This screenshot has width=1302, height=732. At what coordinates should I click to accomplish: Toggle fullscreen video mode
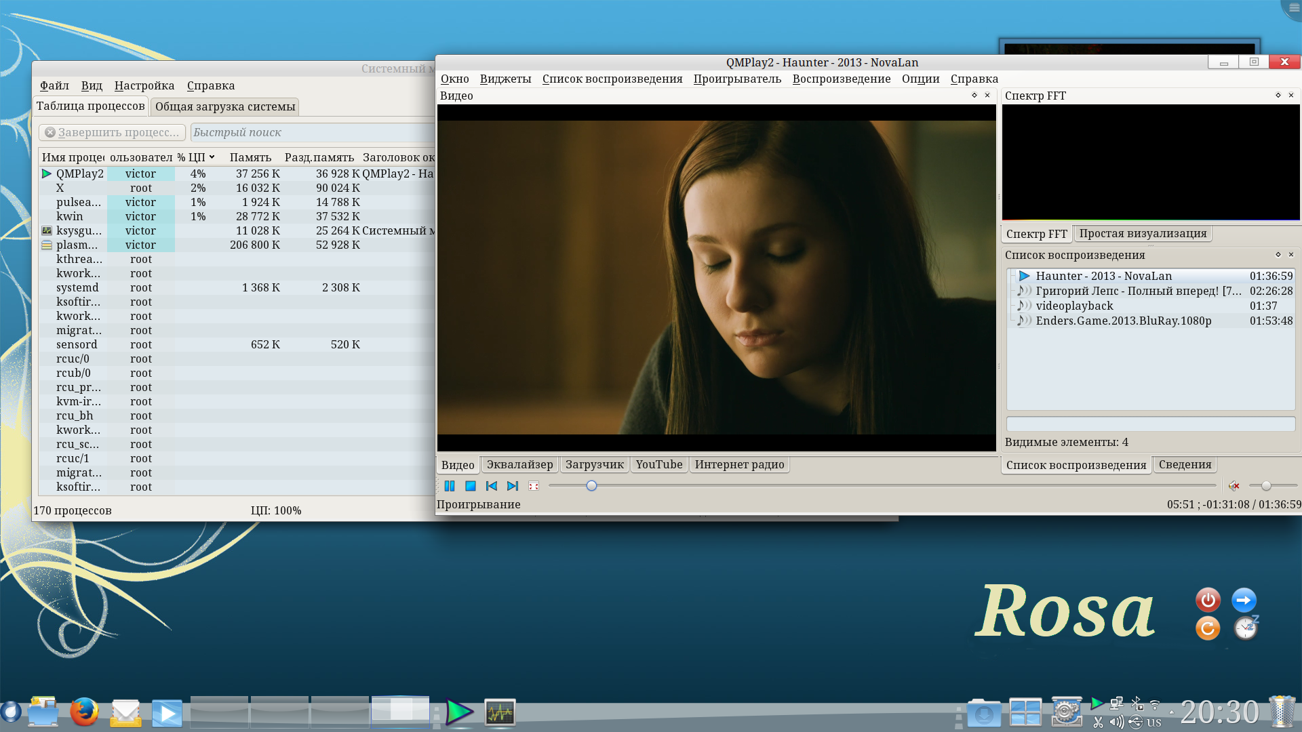(x=534, y=486)
